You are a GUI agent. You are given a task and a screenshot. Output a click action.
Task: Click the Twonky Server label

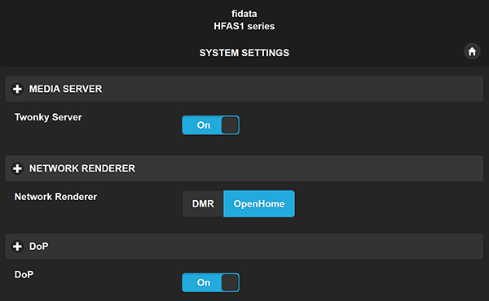pos(48,117)
